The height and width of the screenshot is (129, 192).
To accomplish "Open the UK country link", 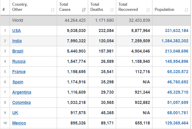I will (15, 113).
